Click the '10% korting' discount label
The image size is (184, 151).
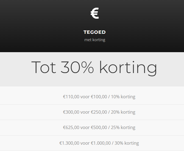coord(123,97)
